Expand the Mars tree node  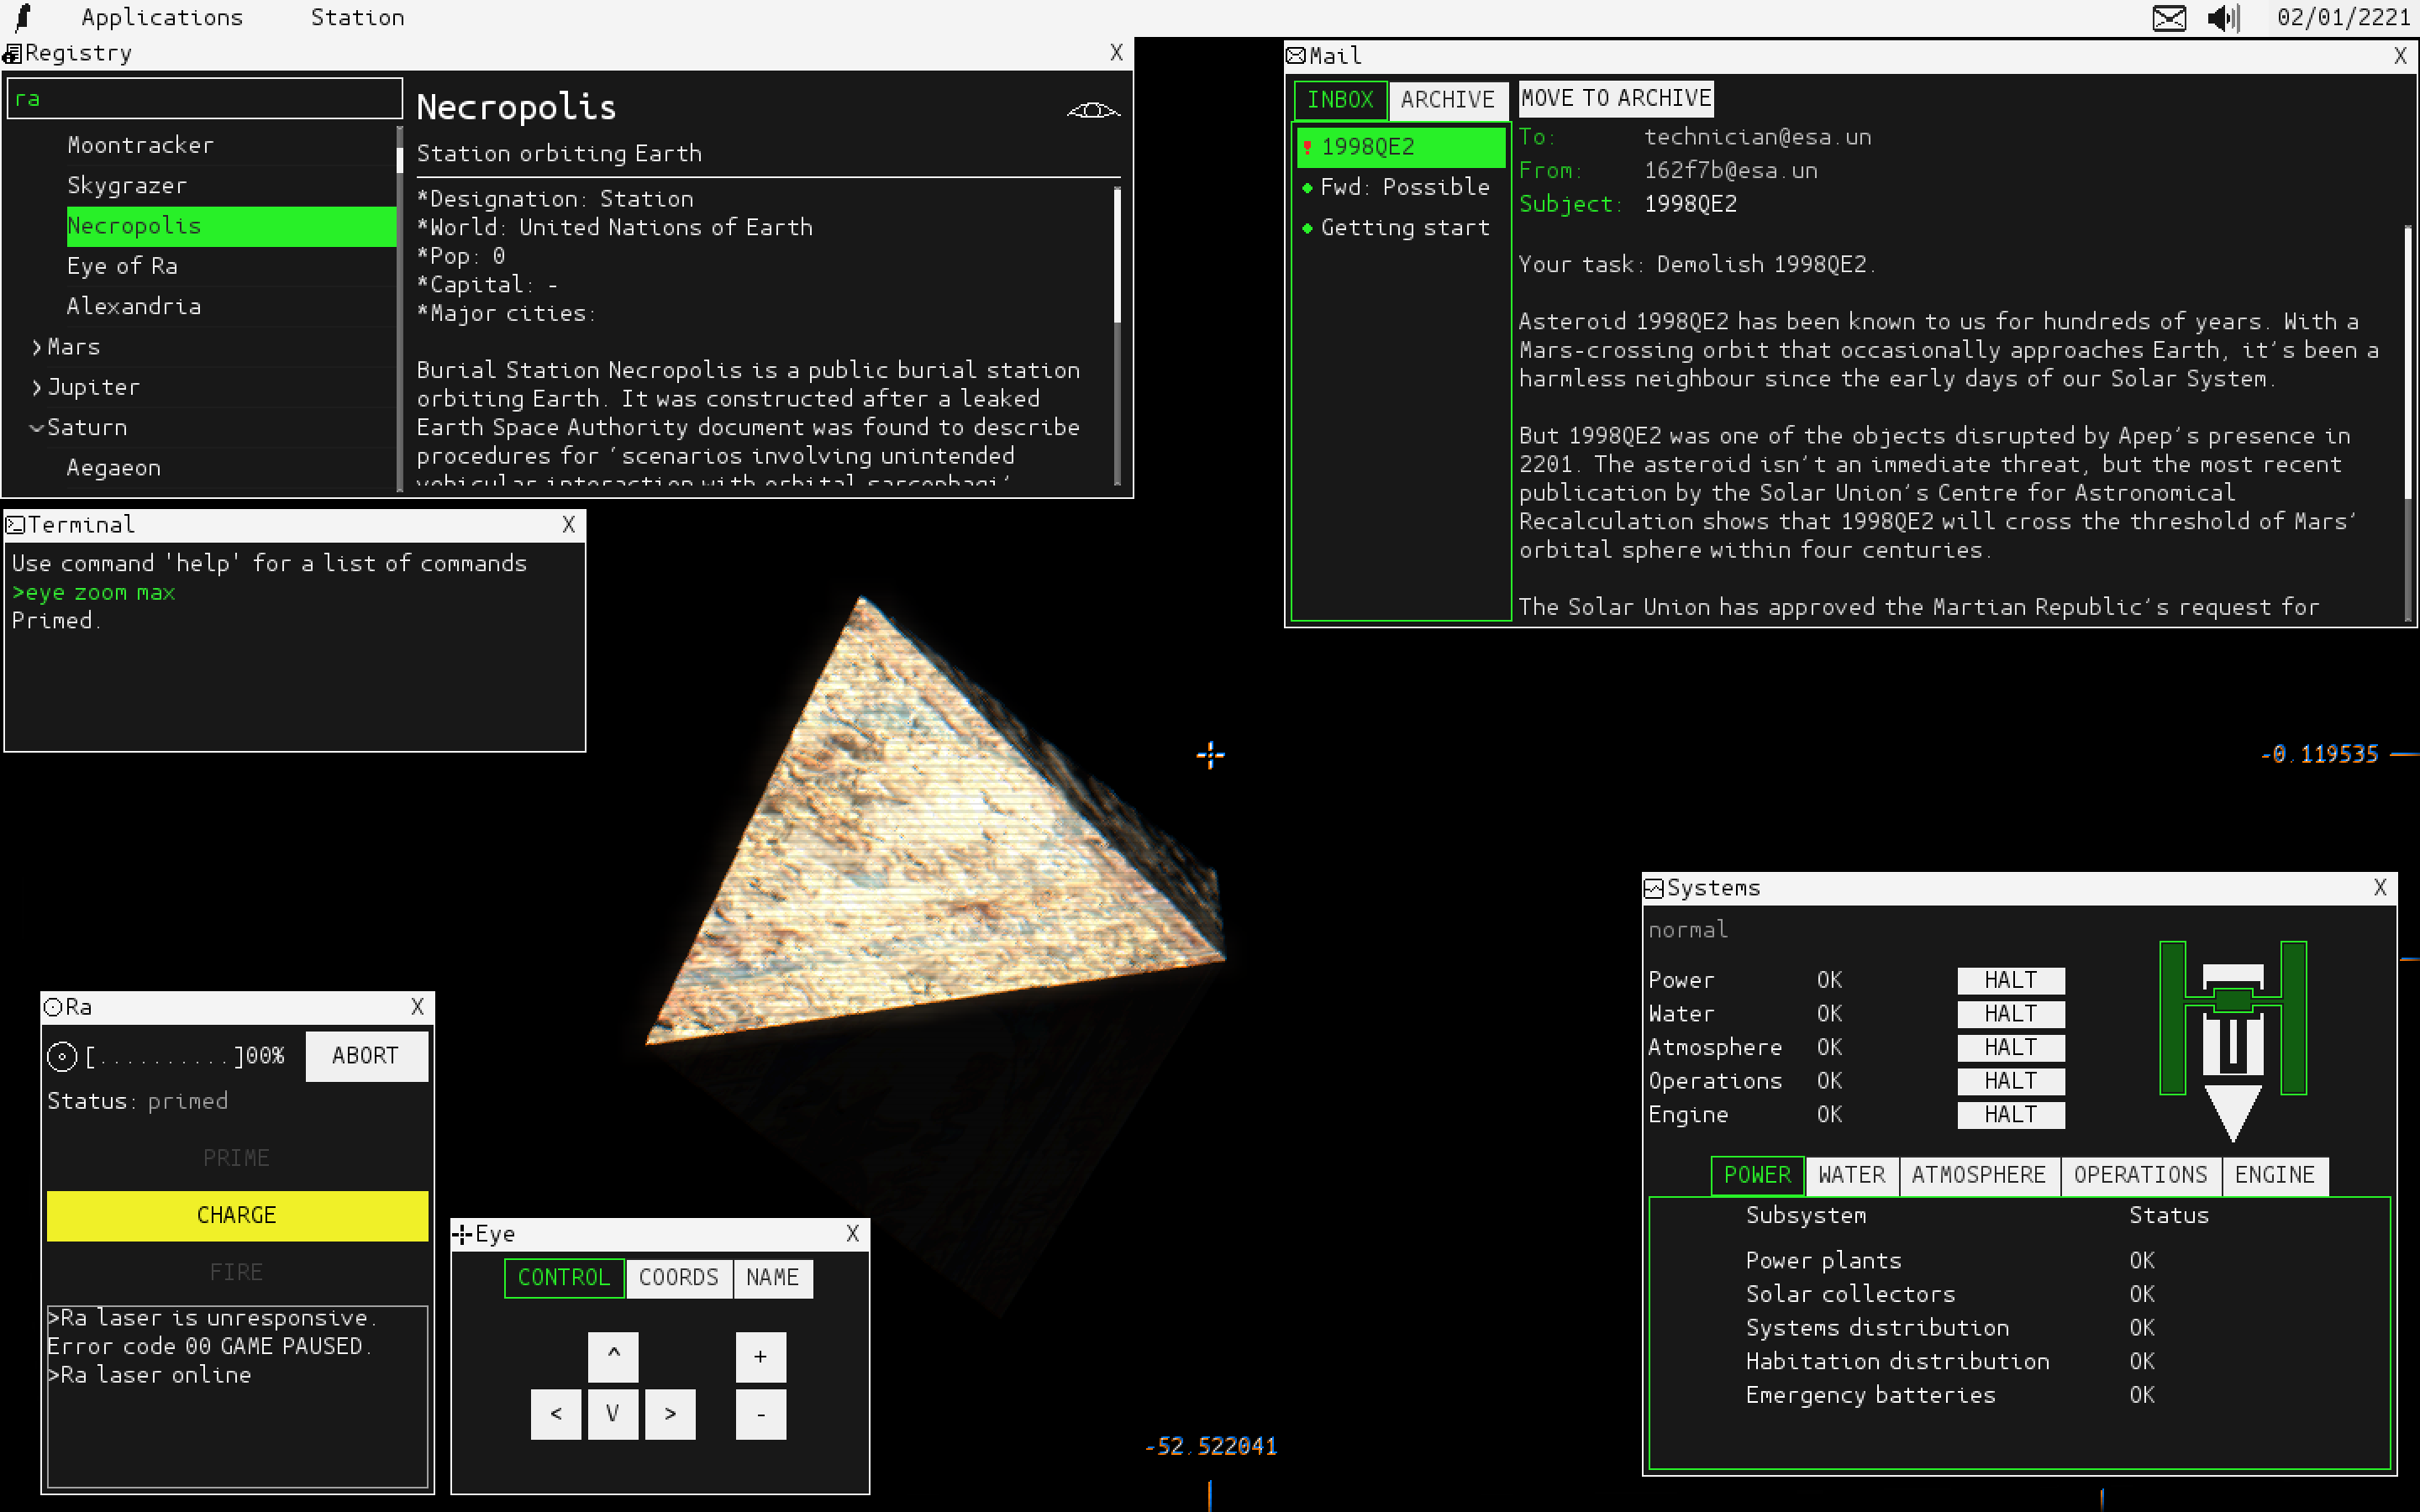[x=37, y=347]
